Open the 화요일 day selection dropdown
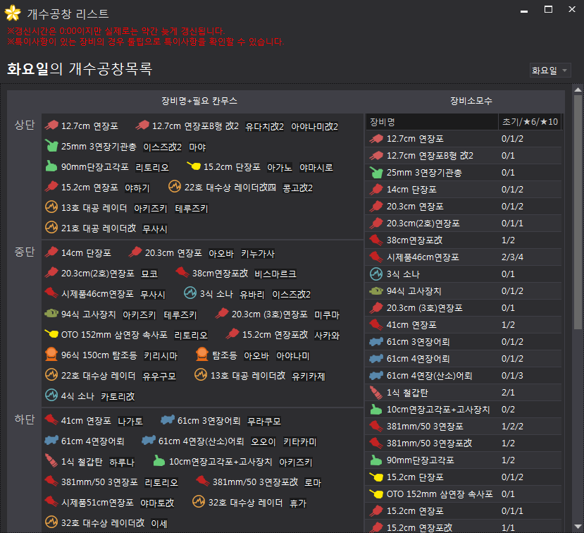The height and width of the screenshot is (533, 584). coord(550,71)
